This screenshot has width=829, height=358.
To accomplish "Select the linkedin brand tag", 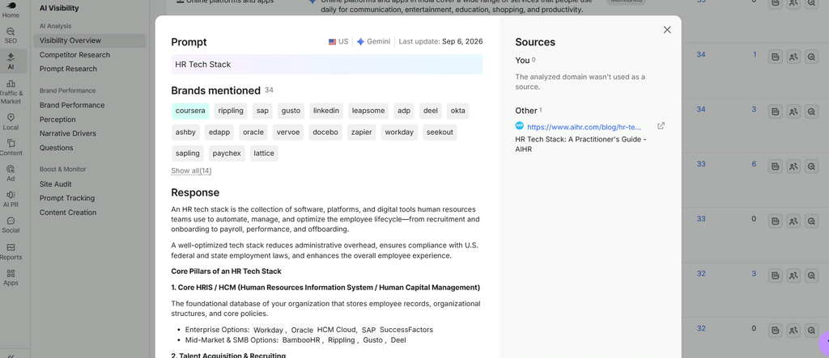I will [326, 111].
